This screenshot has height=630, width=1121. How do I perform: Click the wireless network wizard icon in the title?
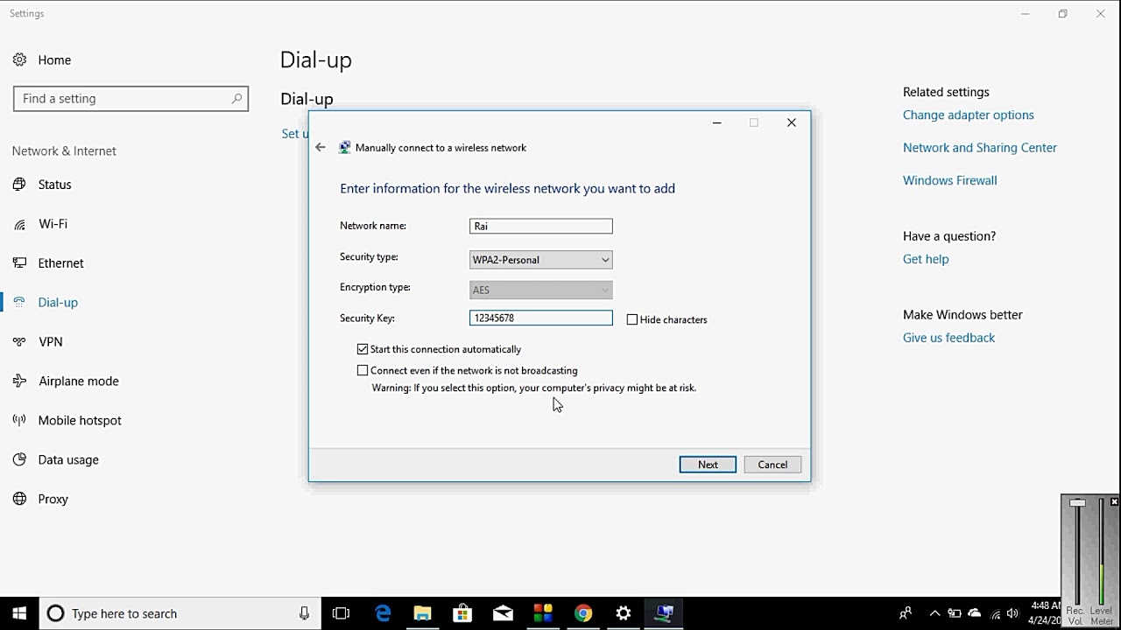coord(345,148)
